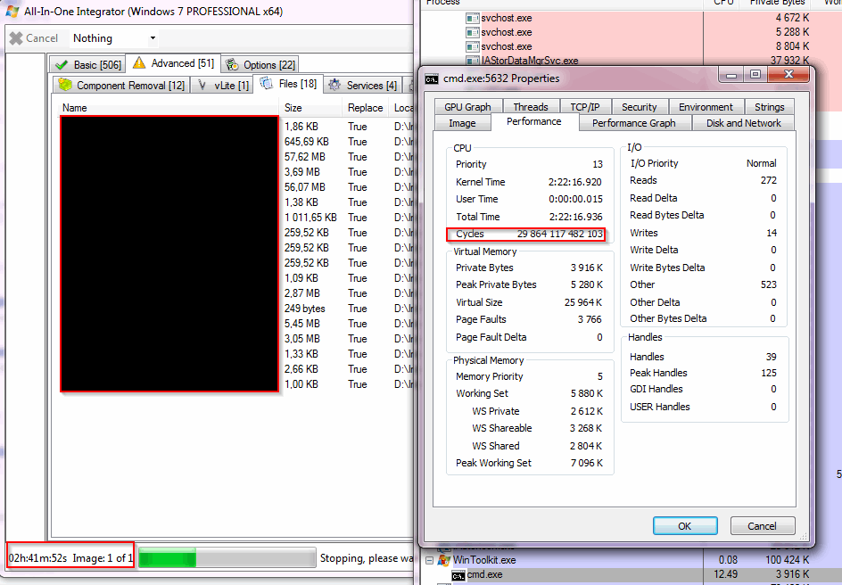This screenshot has width=842, height=585.
Task: Click the cmd.exe process icon in list
Action: 458,575
